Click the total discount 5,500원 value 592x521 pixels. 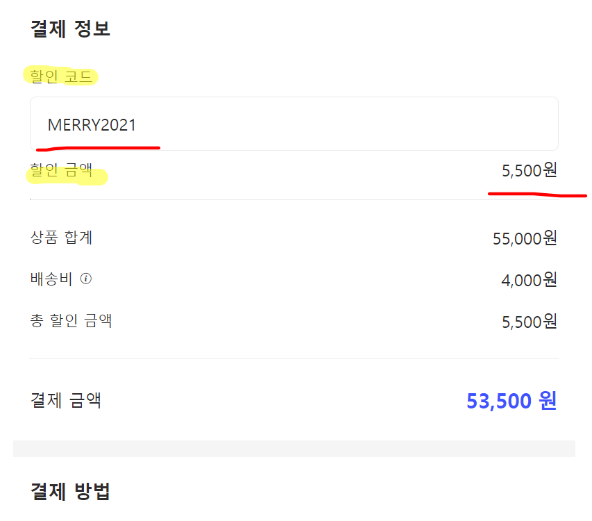tap(530, 322)
